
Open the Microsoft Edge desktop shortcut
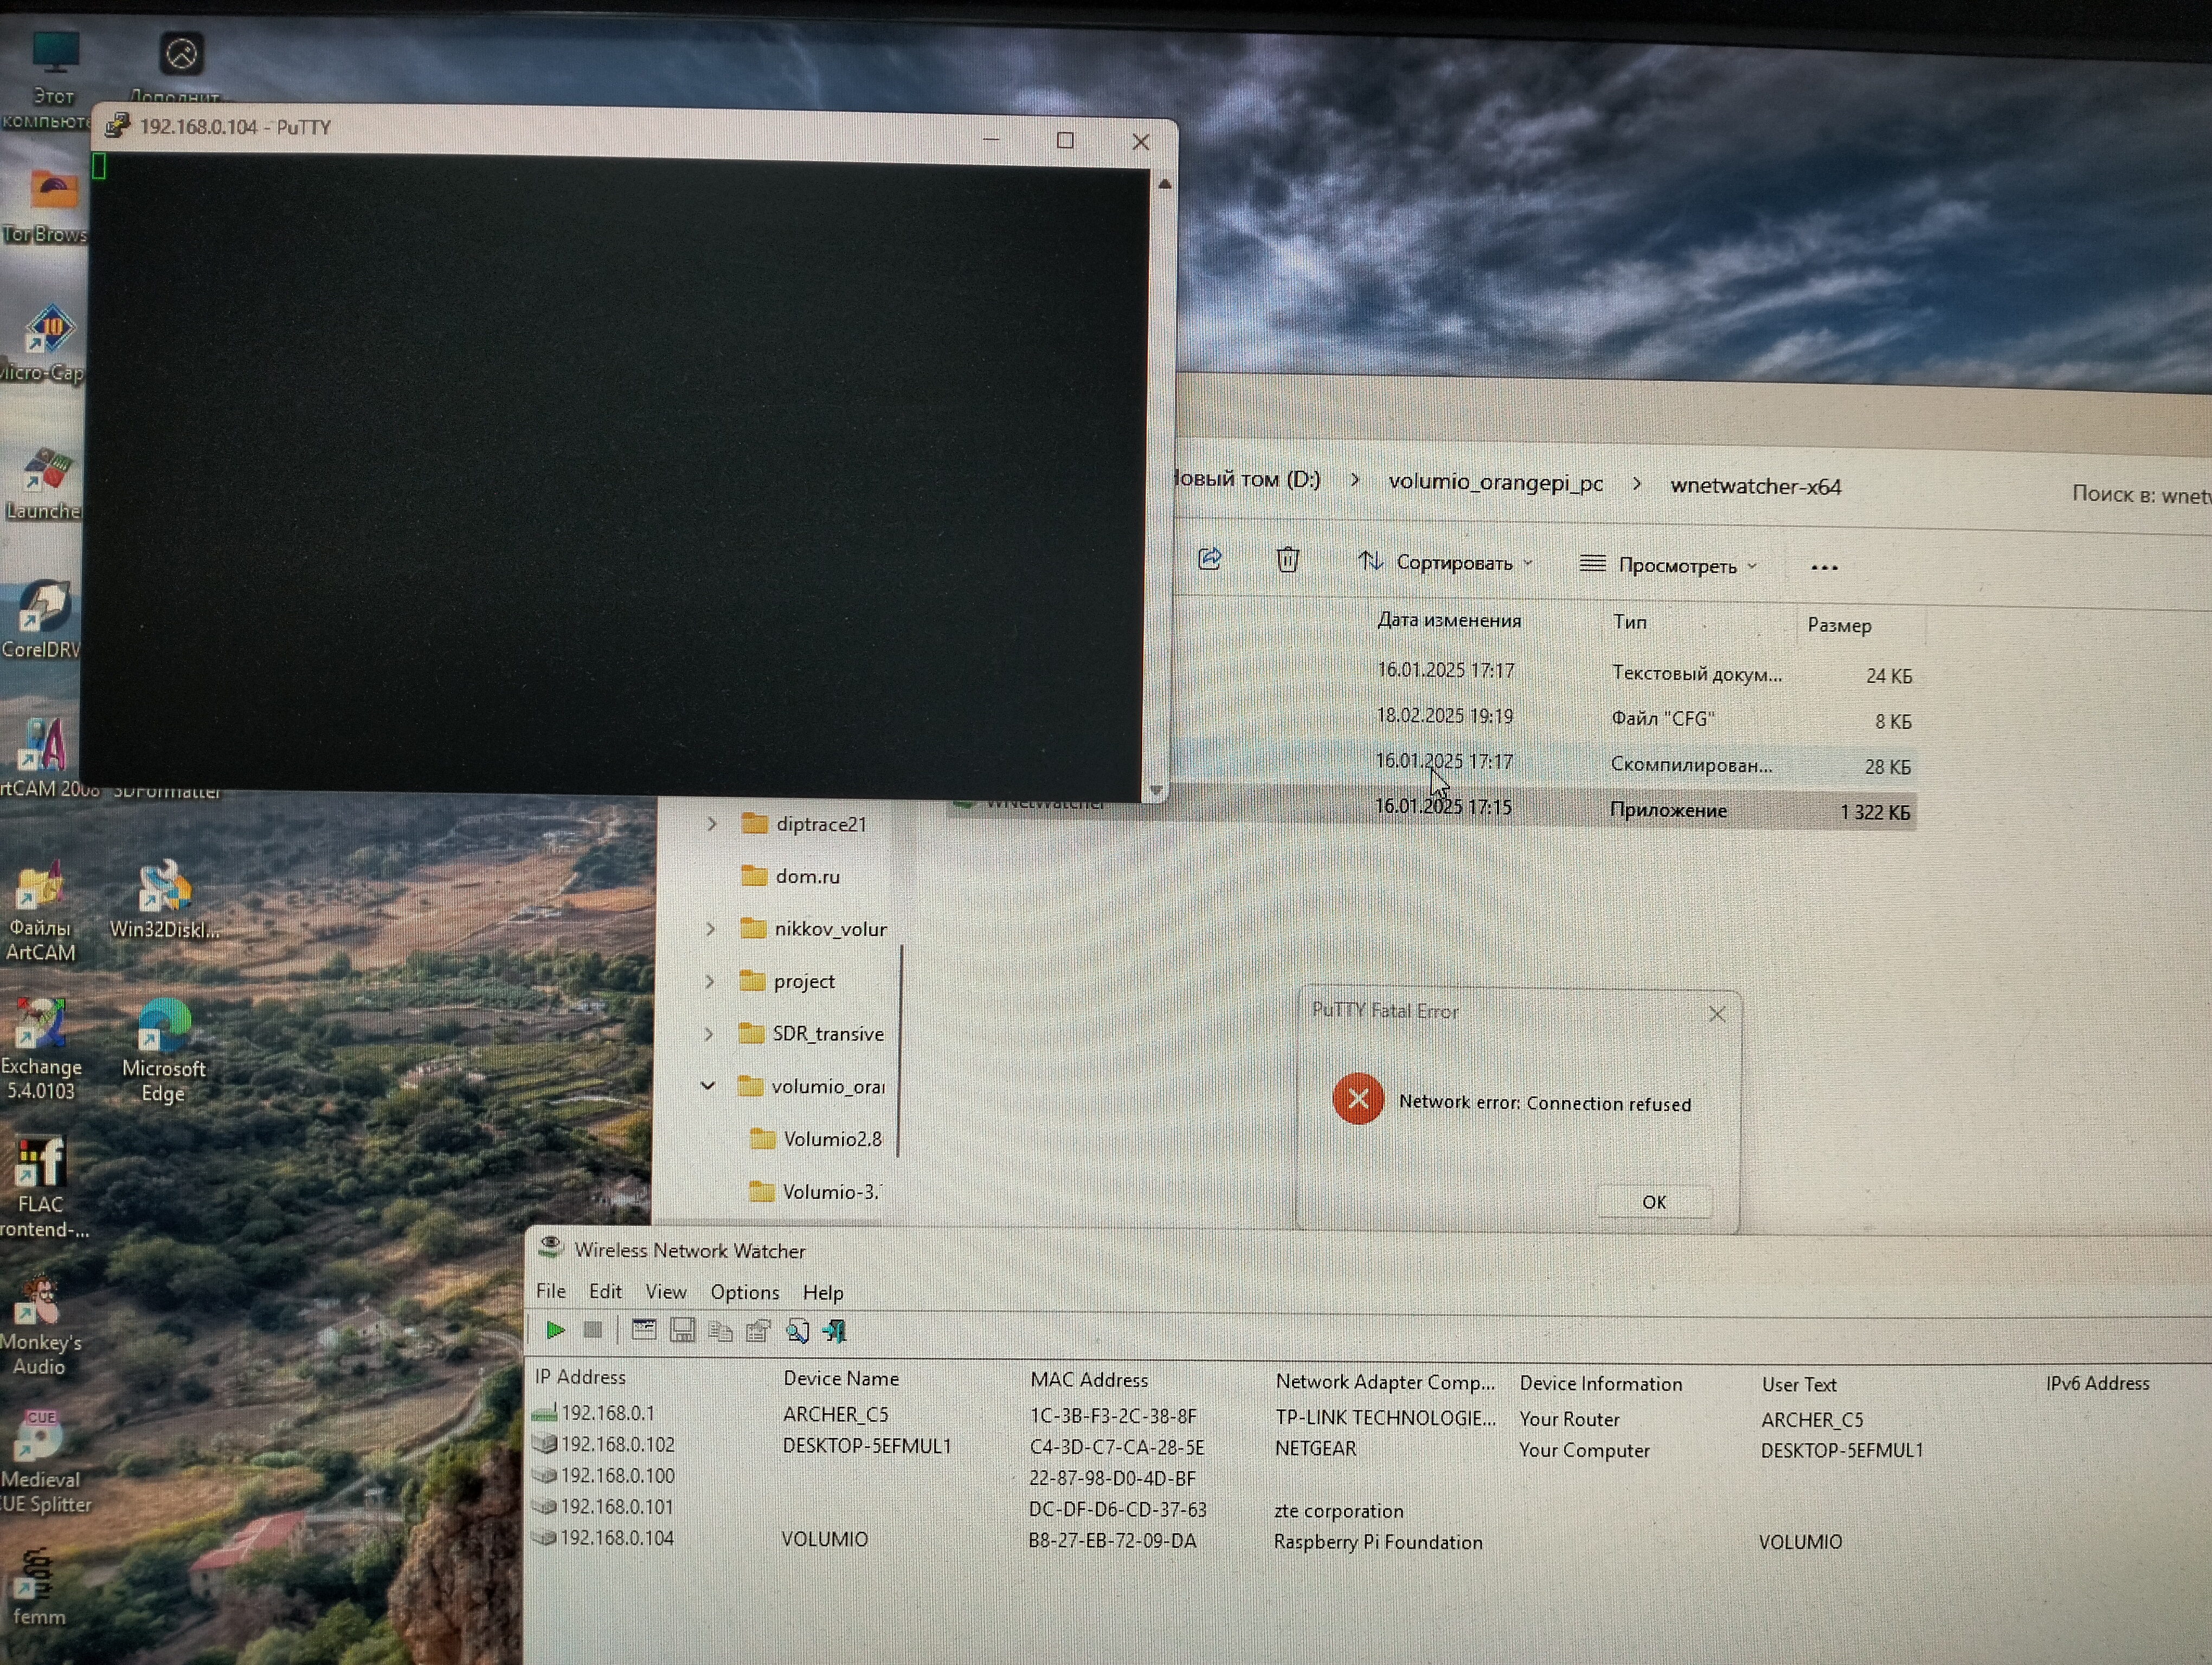163,1049
